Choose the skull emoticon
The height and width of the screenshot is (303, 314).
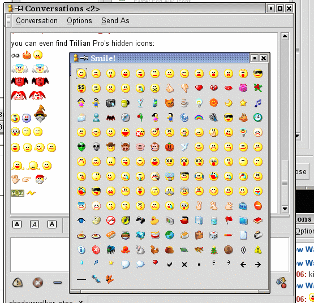pyautogui.click(x=96, y=147)
